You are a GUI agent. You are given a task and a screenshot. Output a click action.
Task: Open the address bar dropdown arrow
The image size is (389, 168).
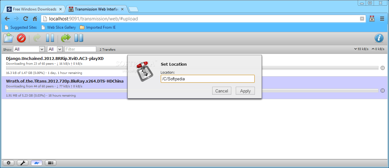pos(362,19)
